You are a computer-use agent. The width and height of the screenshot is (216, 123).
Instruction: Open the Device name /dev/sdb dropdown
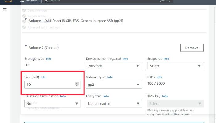114,66
